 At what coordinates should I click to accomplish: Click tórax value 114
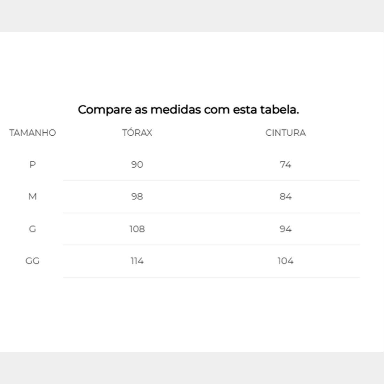click(x=137, y=261)
